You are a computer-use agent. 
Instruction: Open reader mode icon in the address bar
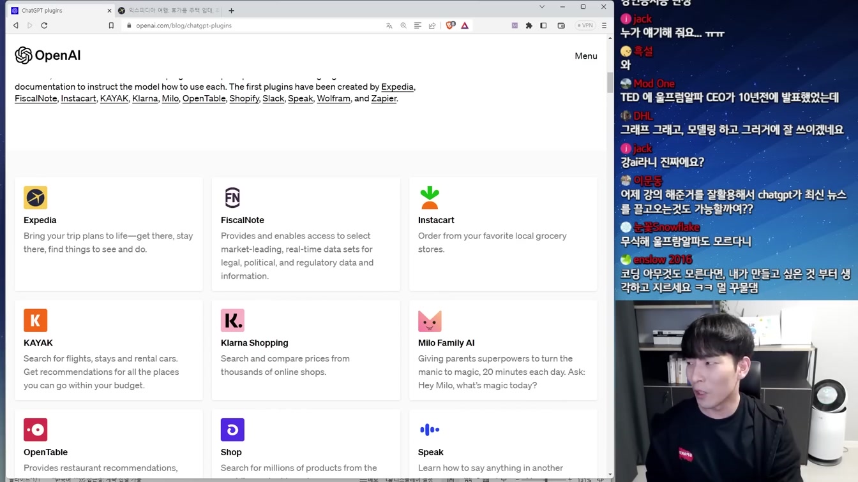click(418, 26)
